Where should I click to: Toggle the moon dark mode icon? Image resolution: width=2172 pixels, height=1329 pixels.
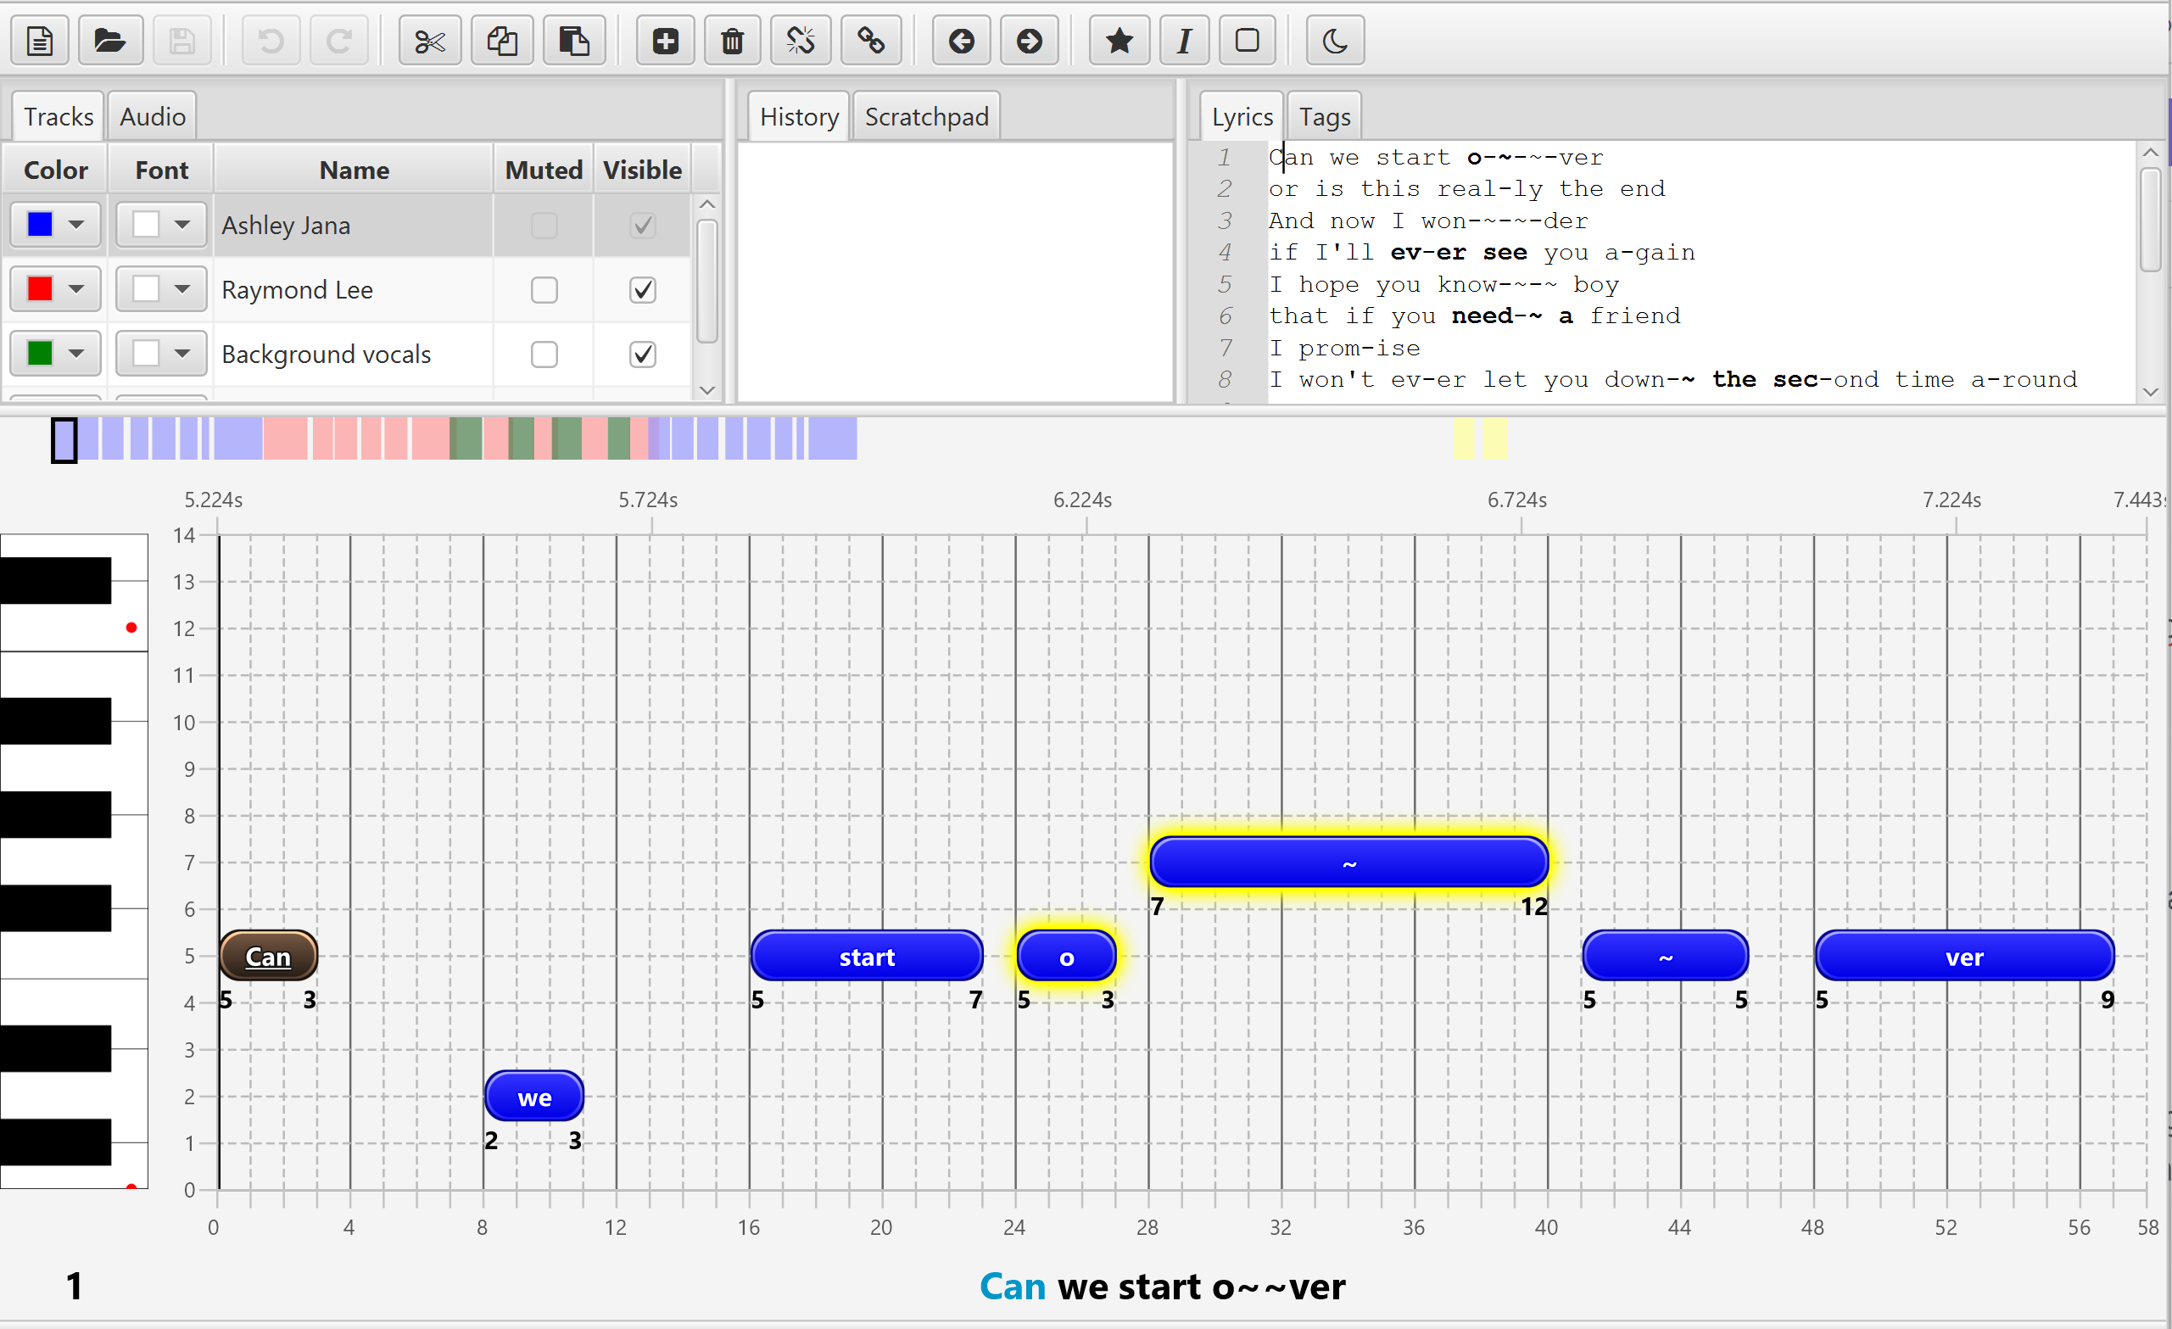point(1335,41)
